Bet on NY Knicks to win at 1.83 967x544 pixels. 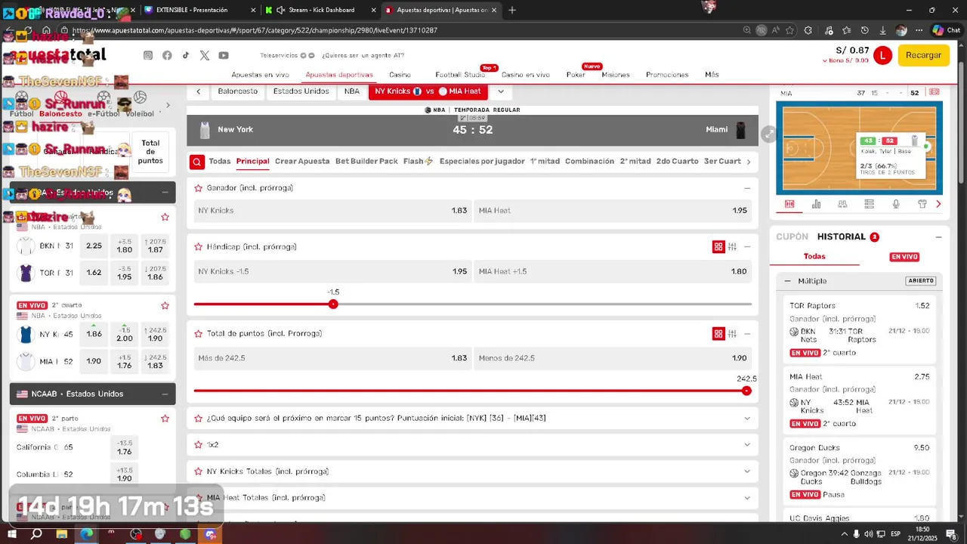tap(332, 211)
